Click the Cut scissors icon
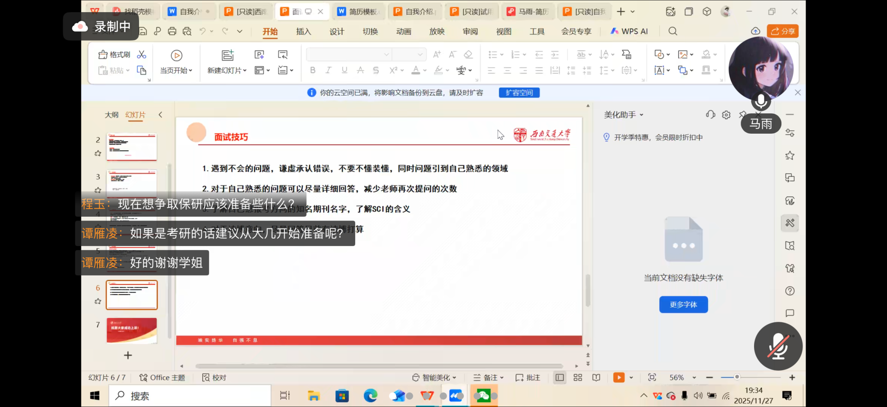 (x=142, y=54)
